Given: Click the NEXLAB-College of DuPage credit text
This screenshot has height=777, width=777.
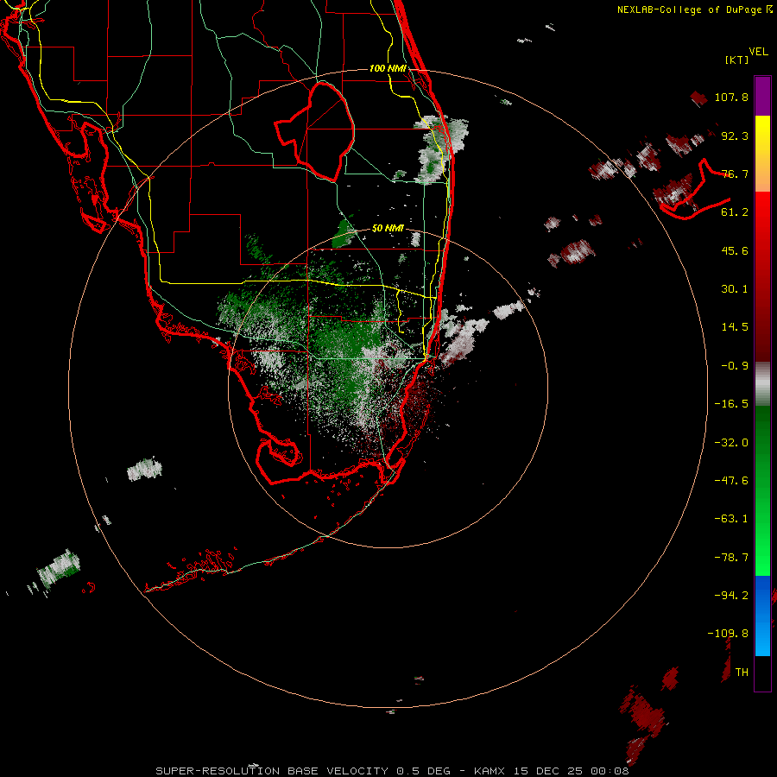Looking at the screenshot, I should (x=695, y=9).
